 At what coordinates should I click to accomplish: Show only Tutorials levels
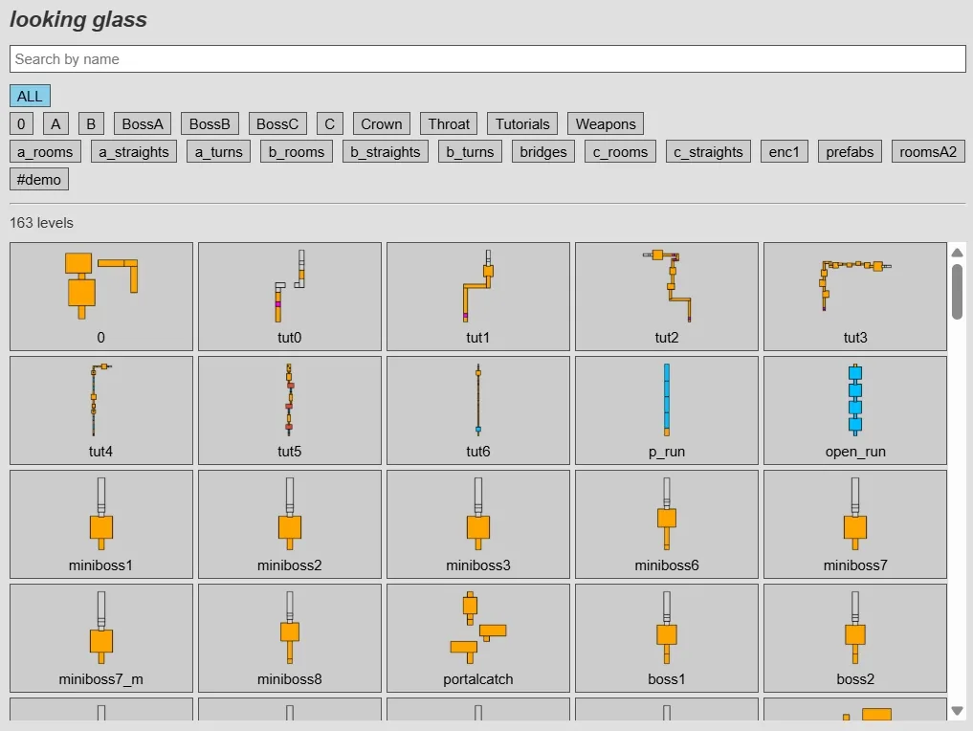[x=522, y=124]
